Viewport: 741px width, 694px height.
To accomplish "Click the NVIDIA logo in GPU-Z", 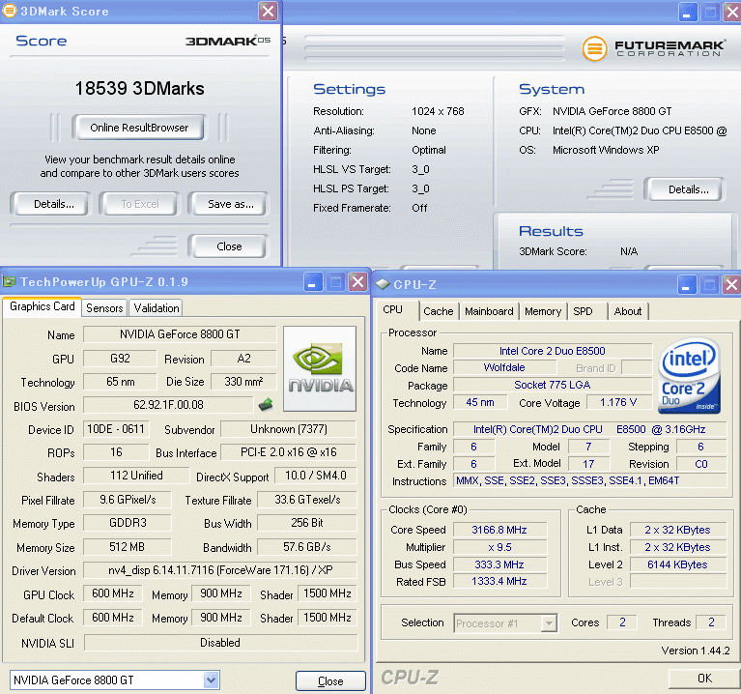I will [322, 365].
